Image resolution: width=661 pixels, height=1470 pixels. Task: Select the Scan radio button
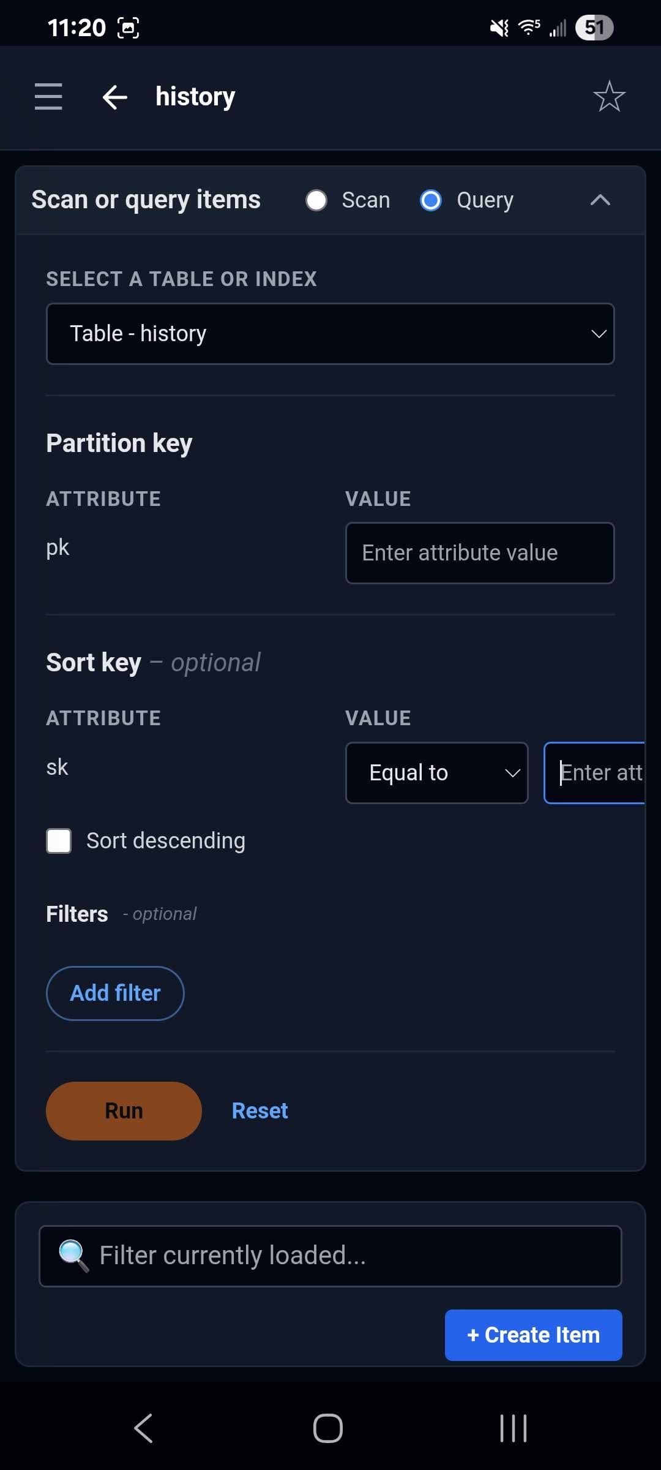click(317, 200)
